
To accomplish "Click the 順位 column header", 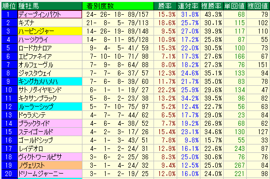I will pyautogui.click(x=9, y=6).
